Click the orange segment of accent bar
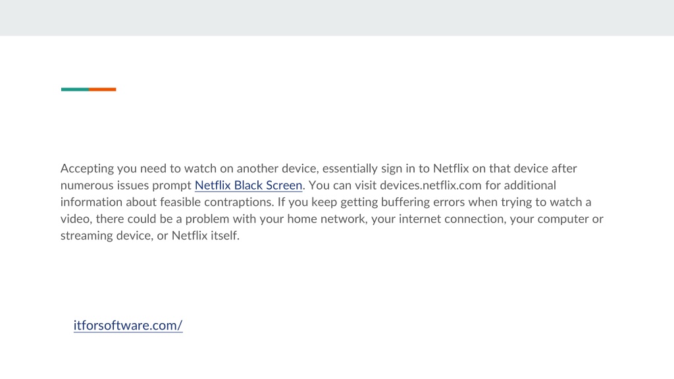Screen dimensions: 674x379 pyautogui.click(x=102, y=89)
